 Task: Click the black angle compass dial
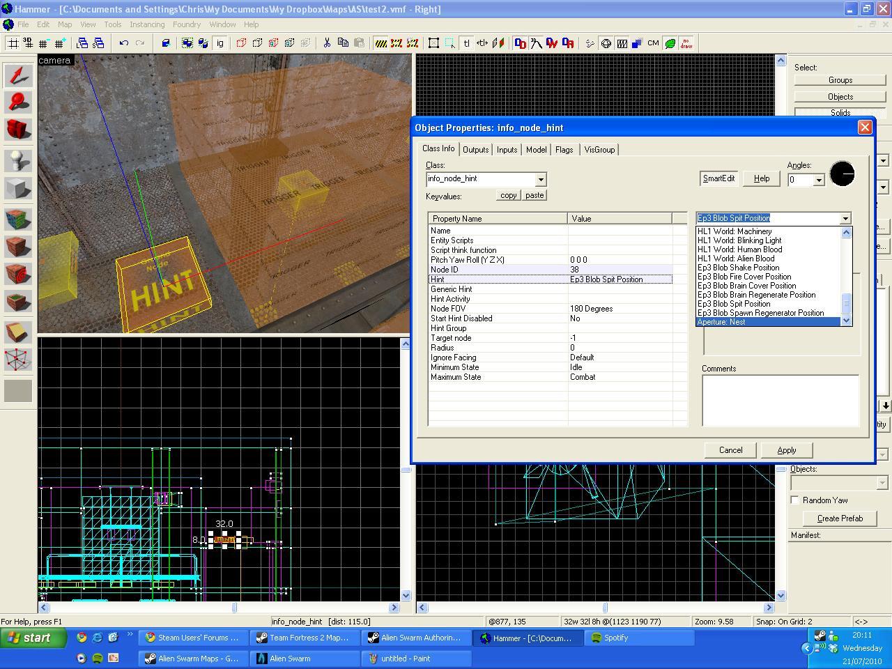pos(842,174)
